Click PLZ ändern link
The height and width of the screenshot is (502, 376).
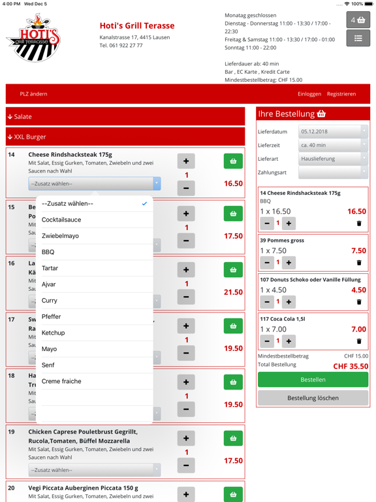tap(33, 94)
